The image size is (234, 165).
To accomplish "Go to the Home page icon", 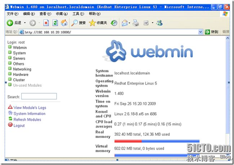I will pos(64,23).
